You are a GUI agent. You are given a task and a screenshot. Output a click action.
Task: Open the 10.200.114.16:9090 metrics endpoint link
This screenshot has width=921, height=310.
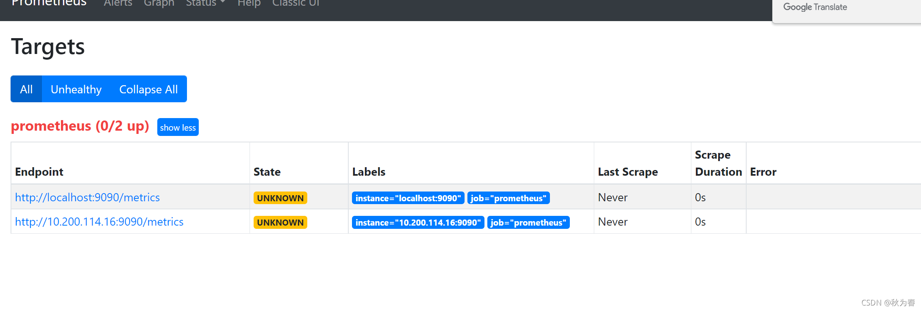(x=99, y=222)
